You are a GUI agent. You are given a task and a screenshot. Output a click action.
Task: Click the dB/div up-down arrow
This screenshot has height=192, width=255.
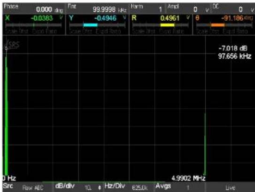pos(100,188)
